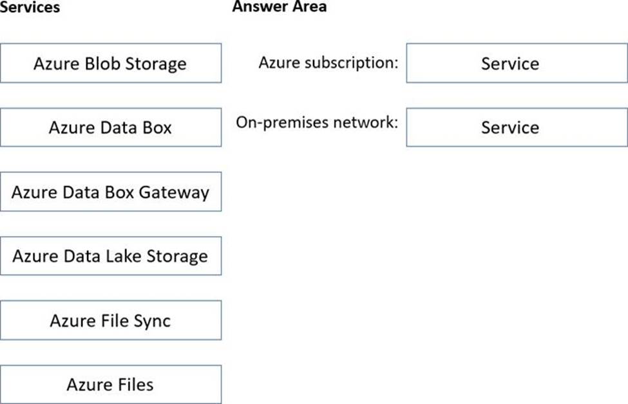
Task: Click the Azure subscription label
Action: (328, 63)
